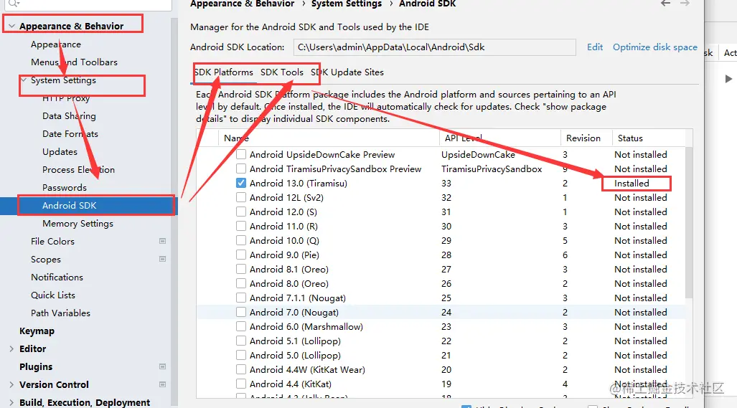Image resolution: width=737 pixels, height=408 pixels.
Task: Open the Quick Lists settings page
Action: click(x=53, y=295)
